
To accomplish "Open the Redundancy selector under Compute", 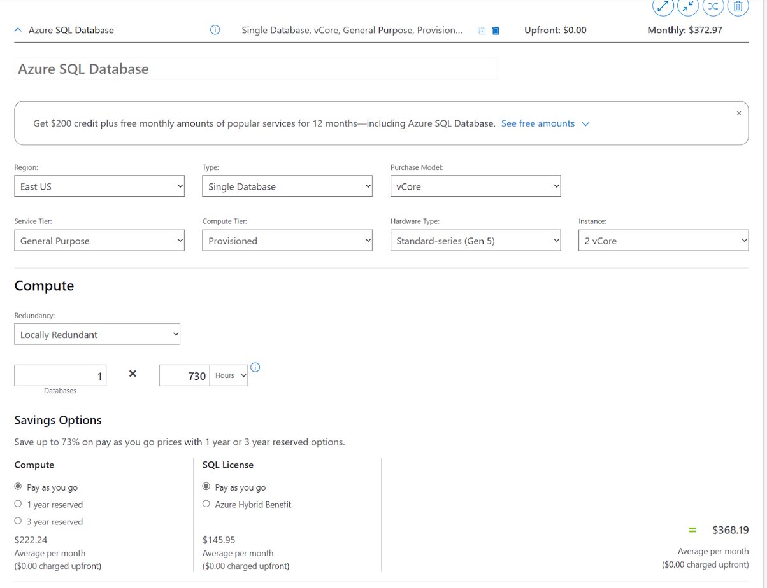I will (97, 333).
